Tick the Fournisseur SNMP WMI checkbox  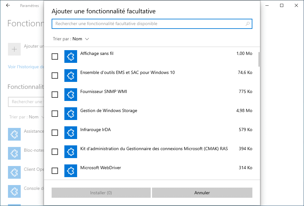tap(55, 95)
